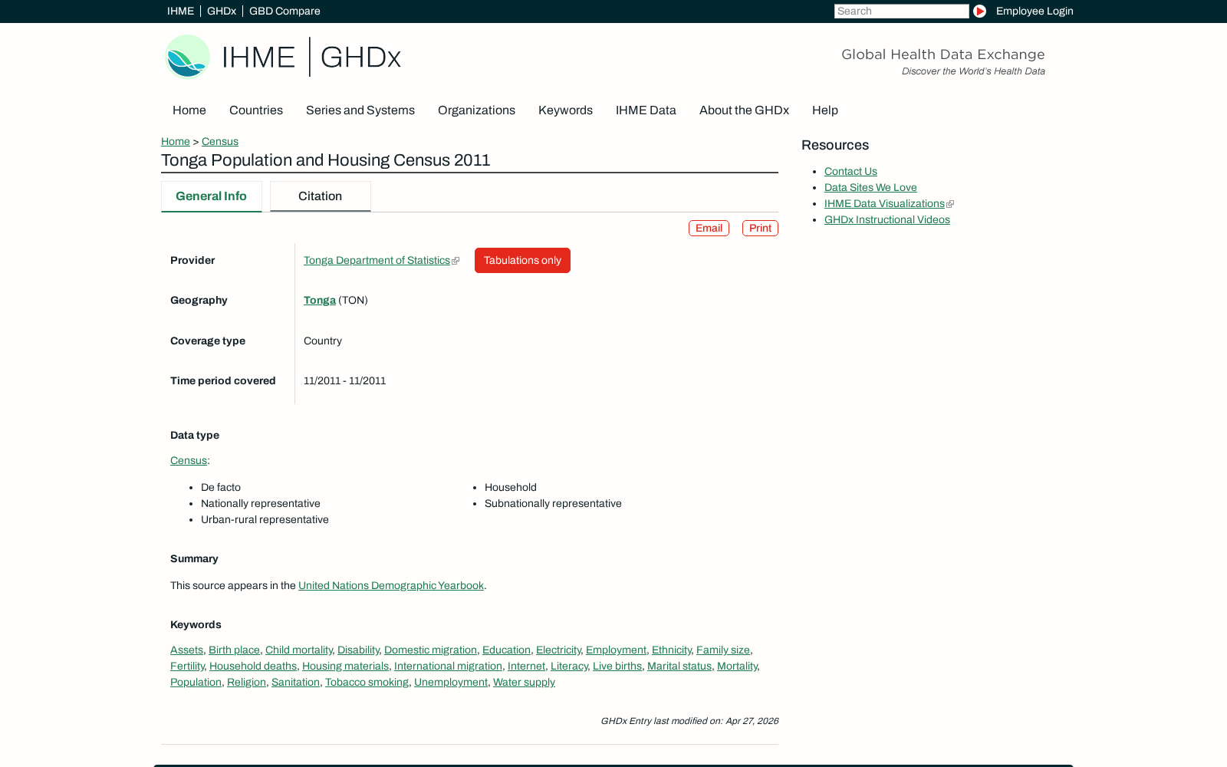Click the Literacy keyword
Image resolution: width=1227 pixels, height=767 pixels.
(x=569, y=666)
